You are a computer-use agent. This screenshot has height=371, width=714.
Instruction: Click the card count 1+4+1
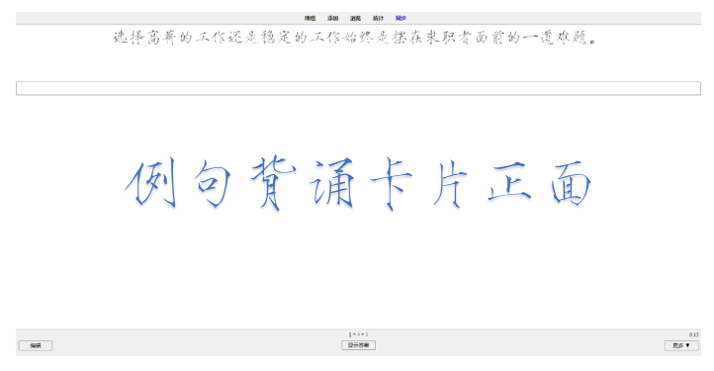(358, 334)
